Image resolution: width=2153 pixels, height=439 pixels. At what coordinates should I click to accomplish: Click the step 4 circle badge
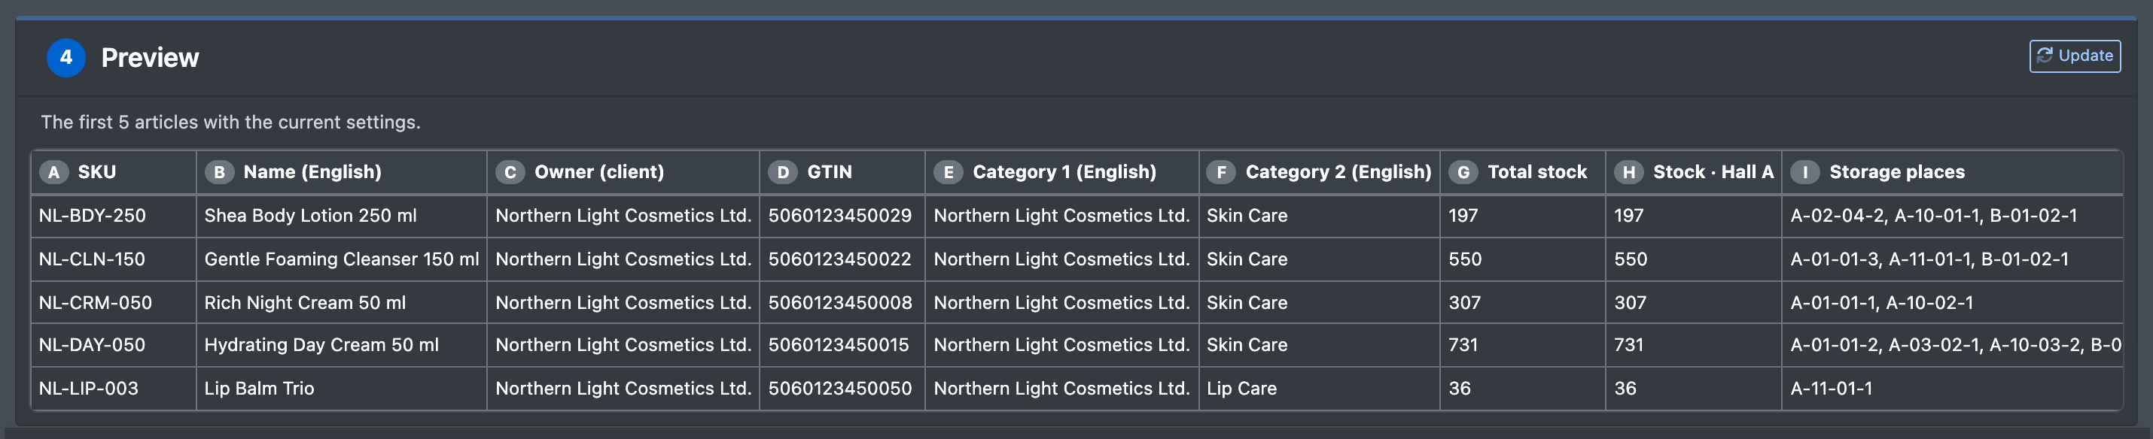[66, 58]
